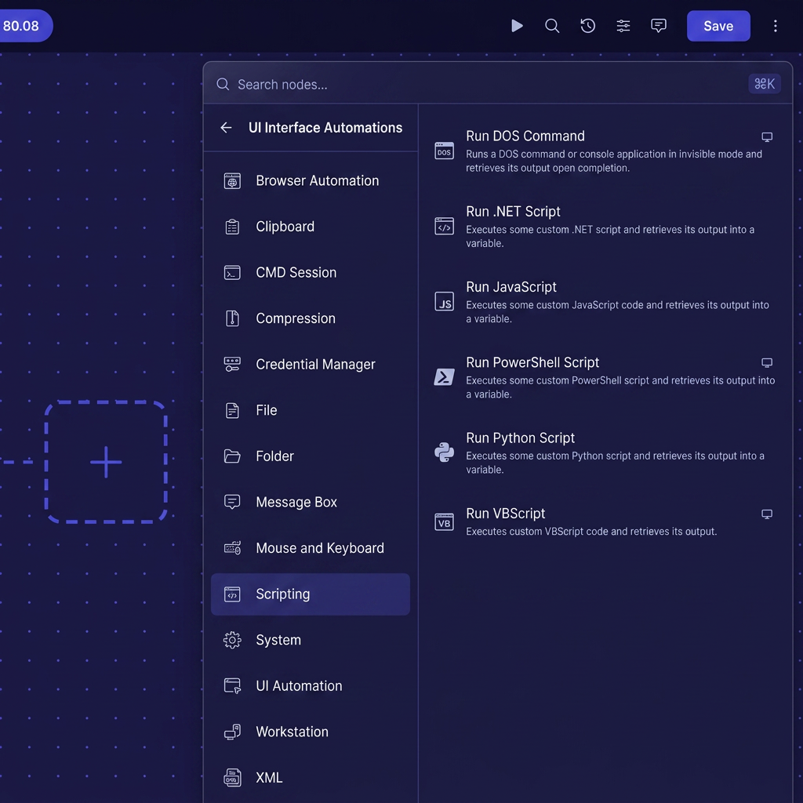Click the Message Box icon
This screenshot has width=803, height=803.
pyautogui.click(x=232, y=502)
